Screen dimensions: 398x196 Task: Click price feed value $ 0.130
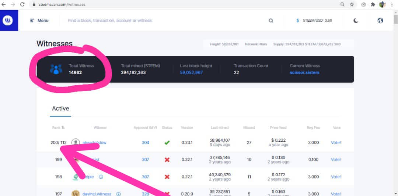[279, 157]
